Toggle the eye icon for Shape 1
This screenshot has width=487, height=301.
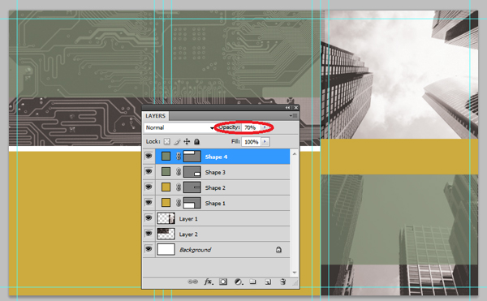149,203
